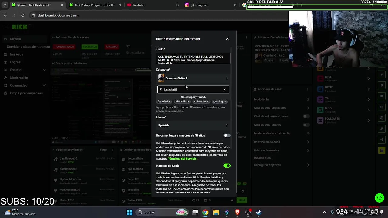The width and height of the screenshot is (388, 218).
Task: Click the green Chat send button
Action: click(242, 200)
